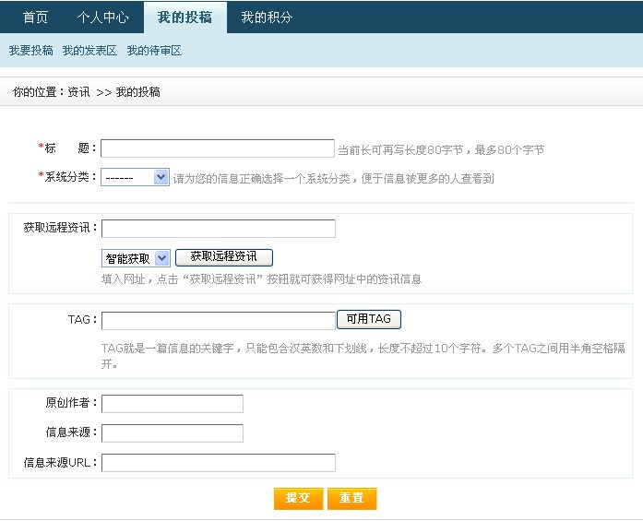Click the 可用TAG button
The width and height of the screenshot is (643, 521).
tap(369, 319)
